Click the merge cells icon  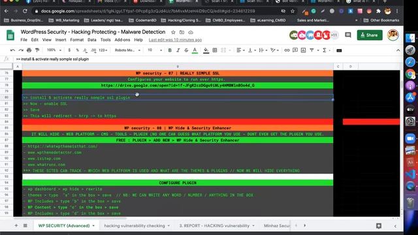coord(223,50)
